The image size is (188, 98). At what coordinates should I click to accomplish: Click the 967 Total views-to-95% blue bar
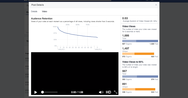pos(140,77)
